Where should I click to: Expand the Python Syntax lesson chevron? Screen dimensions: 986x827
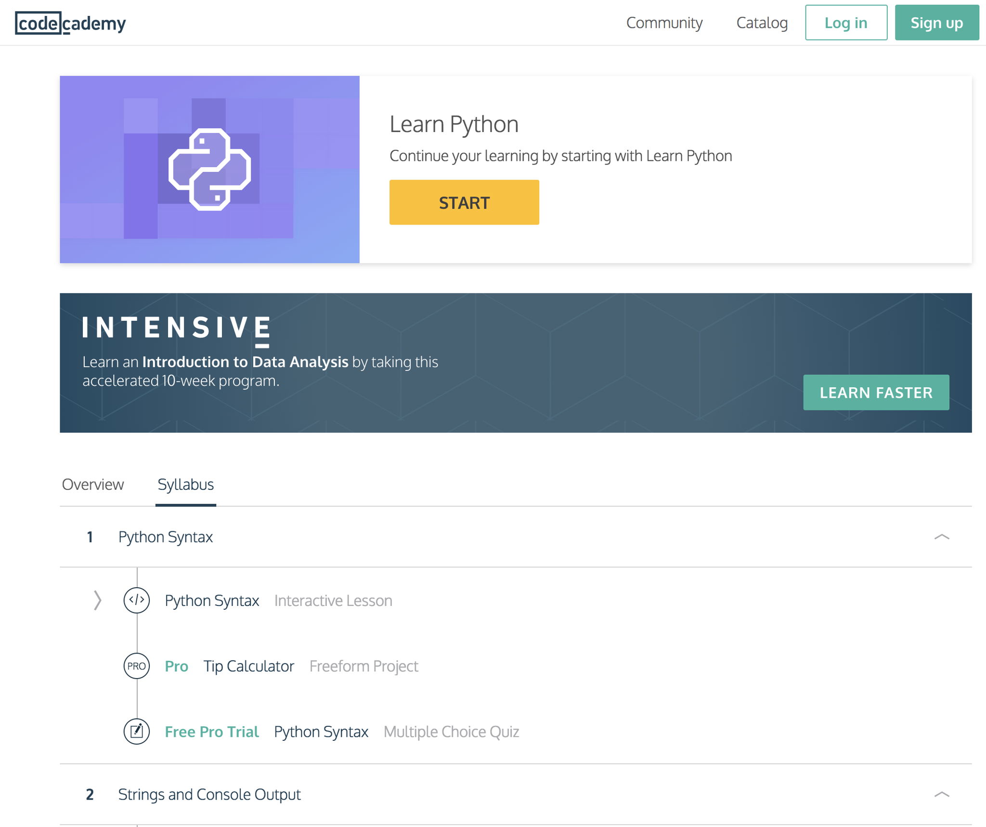(x=97, y=600)
